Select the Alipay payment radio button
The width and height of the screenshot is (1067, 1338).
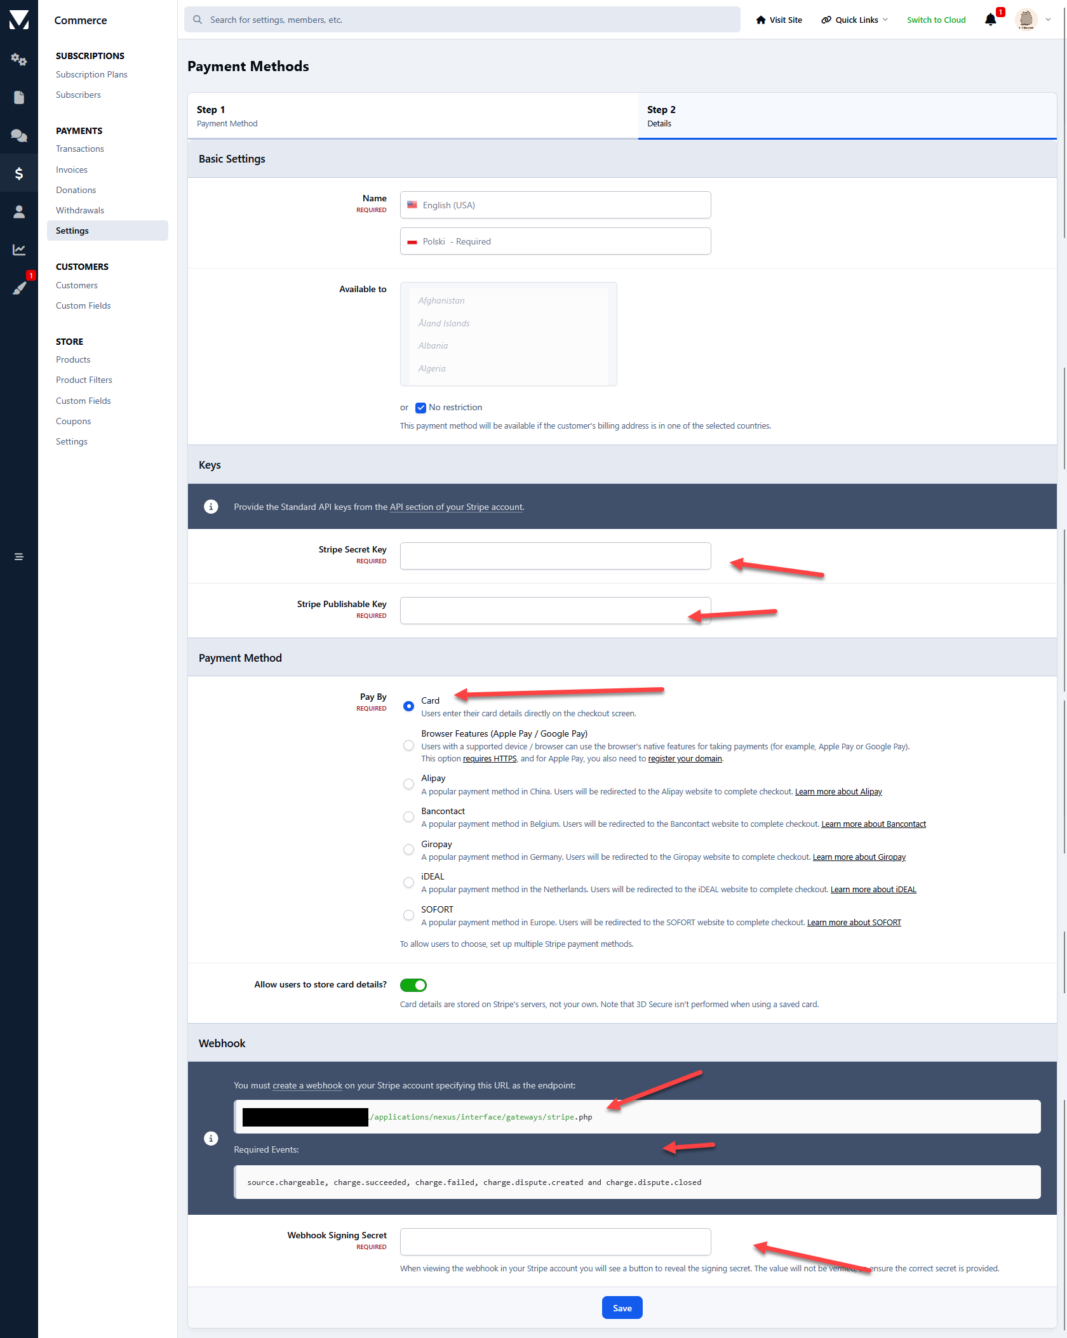click(x=408, y=784)
